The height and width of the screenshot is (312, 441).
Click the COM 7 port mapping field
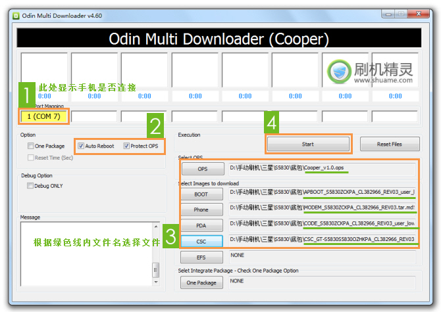[43, 117]
